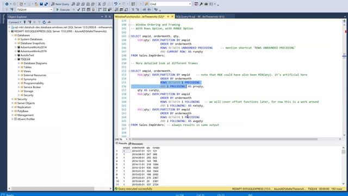This screenshot has width=348, height=196.
Task: Click the split window icon above editor scrollbar
Action: pyautogui.click(x=344, y=21)
